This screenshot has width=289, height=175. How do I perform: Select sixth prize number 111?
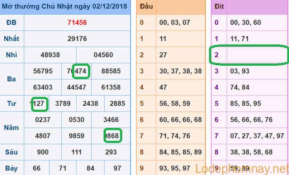click(x=76, y=152)
